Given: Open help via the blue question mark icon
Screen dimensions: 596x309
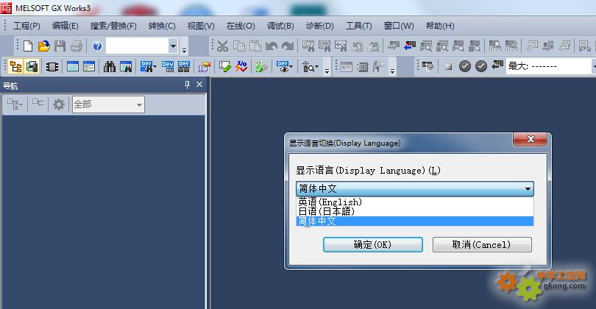Looking at the screenshot, I should pos(97,46).
